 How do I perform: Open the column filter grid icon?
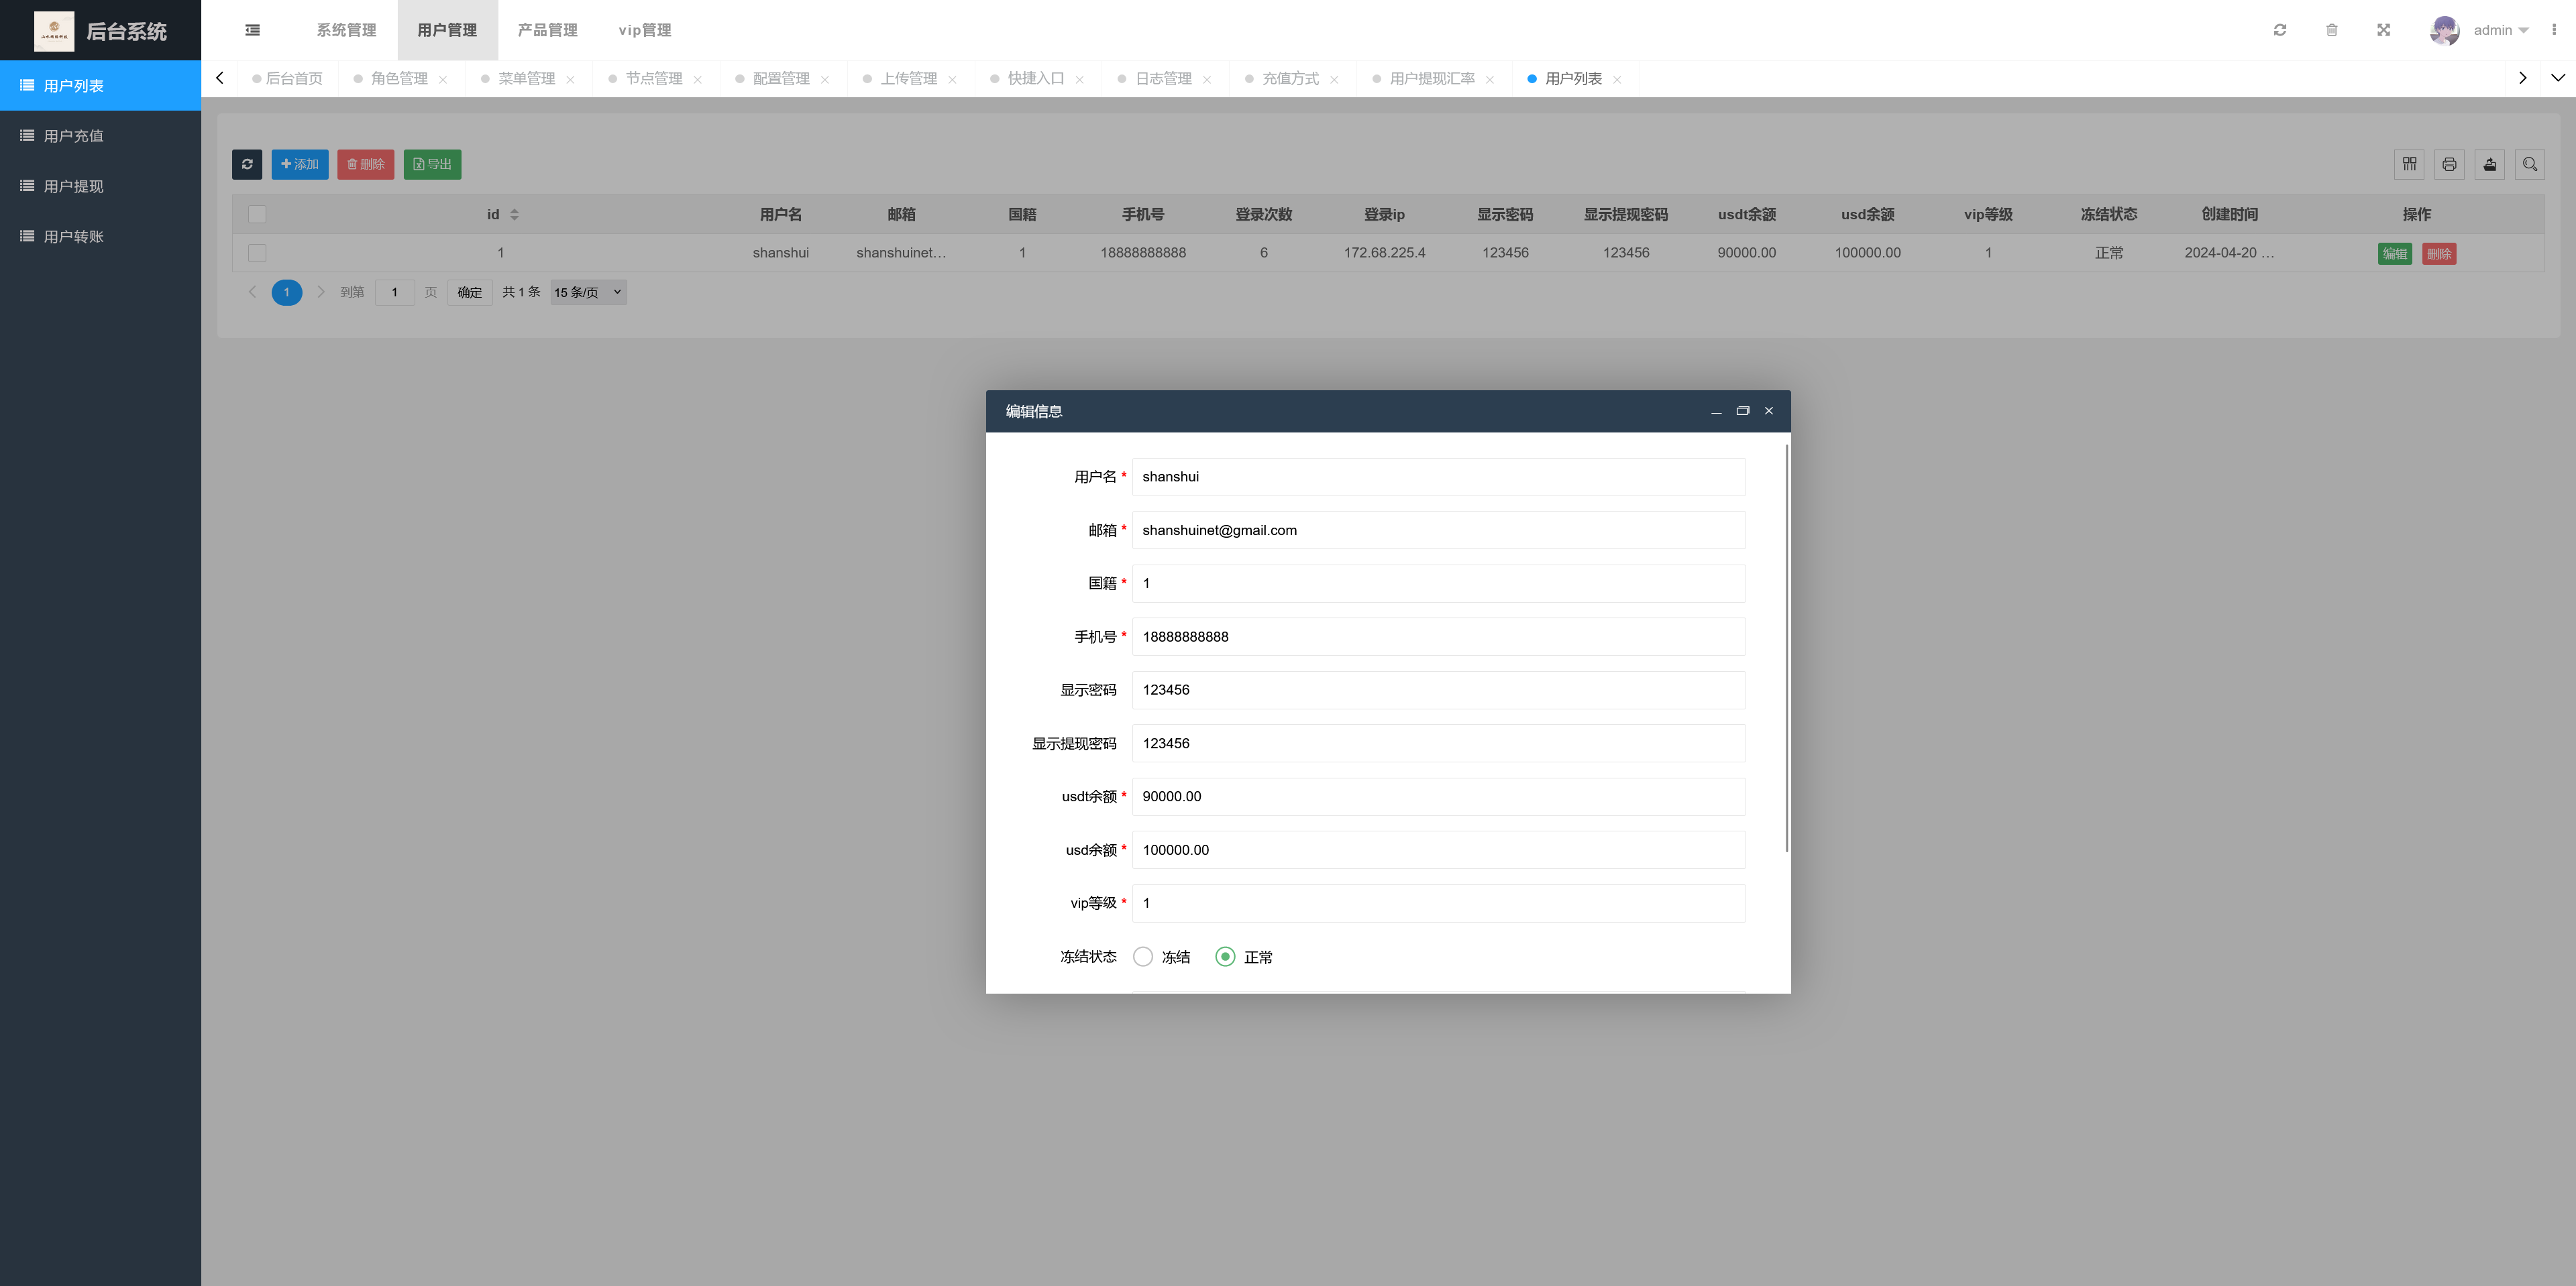click(x=2409, y=164)
